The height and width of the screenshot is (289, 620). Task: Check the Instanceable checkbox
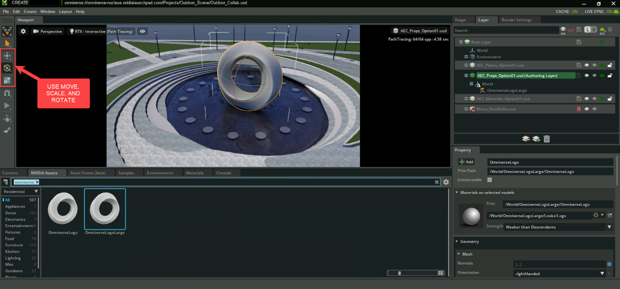tap(490, 180)
